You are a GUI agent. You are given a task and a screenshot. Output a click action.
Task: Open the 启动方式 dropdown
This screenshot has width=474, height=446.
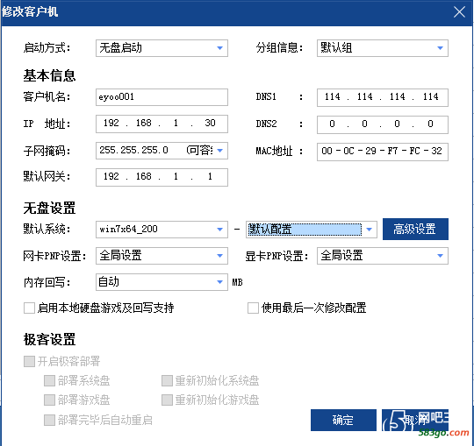coord(162,48)
